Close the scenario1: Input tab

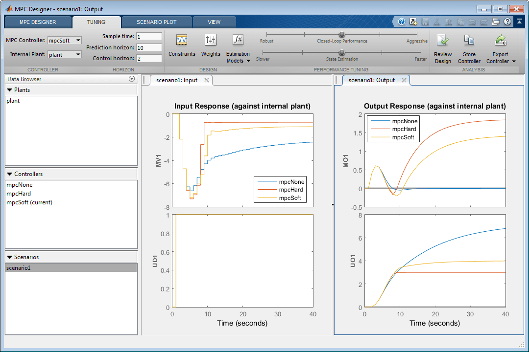point(207,80)
